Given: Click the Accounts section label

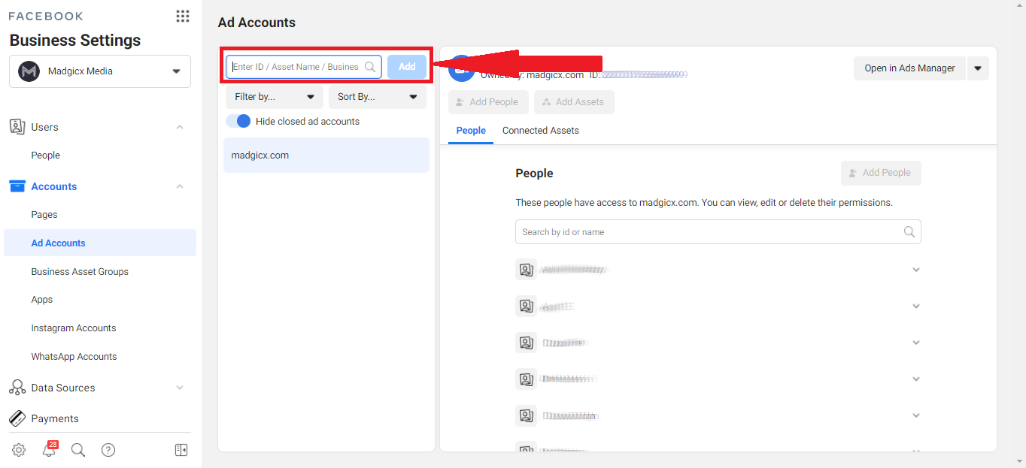Looking at the screenshot, I should (x=54, y=186).
